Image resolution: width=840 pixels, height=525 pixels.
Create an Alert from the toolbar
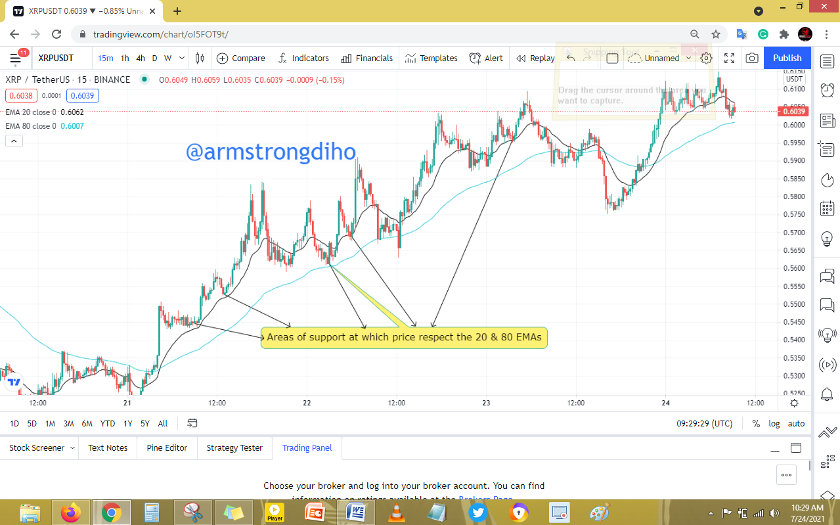(486, 58)
